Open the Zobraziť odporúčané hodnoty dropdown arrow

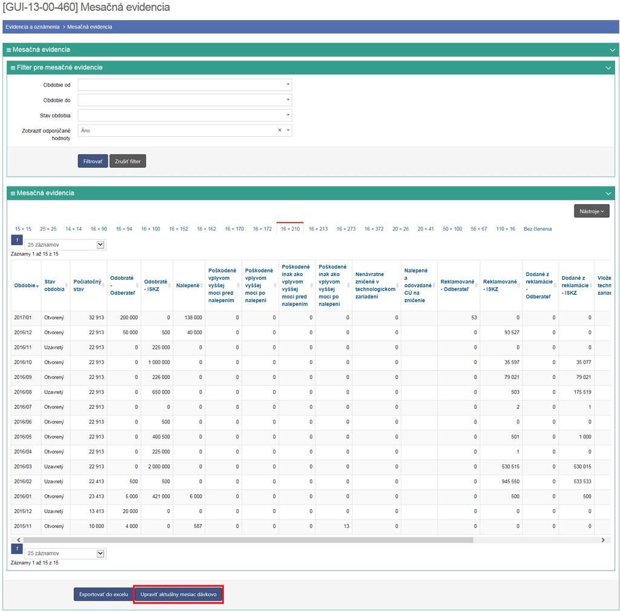tap(288, 130)
